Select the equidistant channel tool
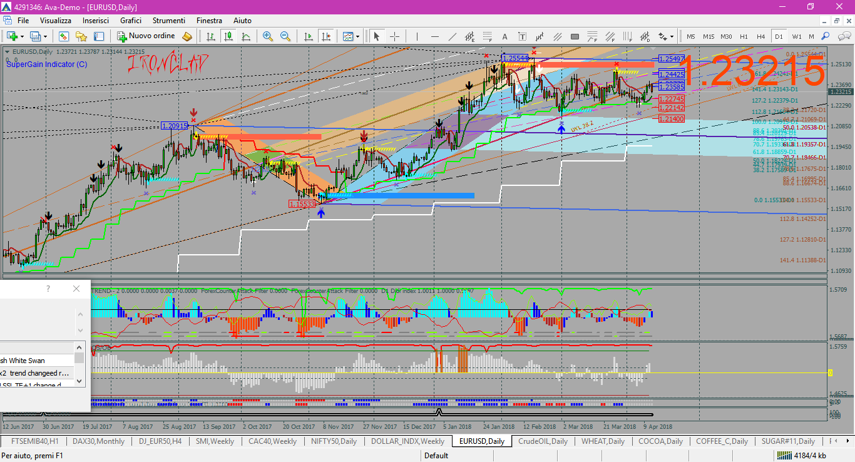Screen dimensions: 855x462 [469, 36]
